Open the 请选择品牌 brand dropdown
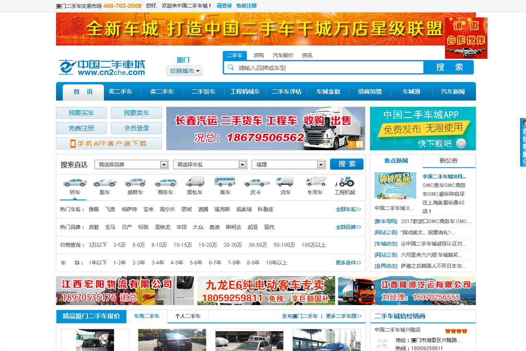Screen dimensions: 526x351 131,164
